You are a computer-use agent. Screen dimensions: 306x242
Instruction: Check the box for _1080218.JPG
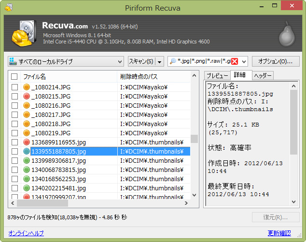[14, 124]
